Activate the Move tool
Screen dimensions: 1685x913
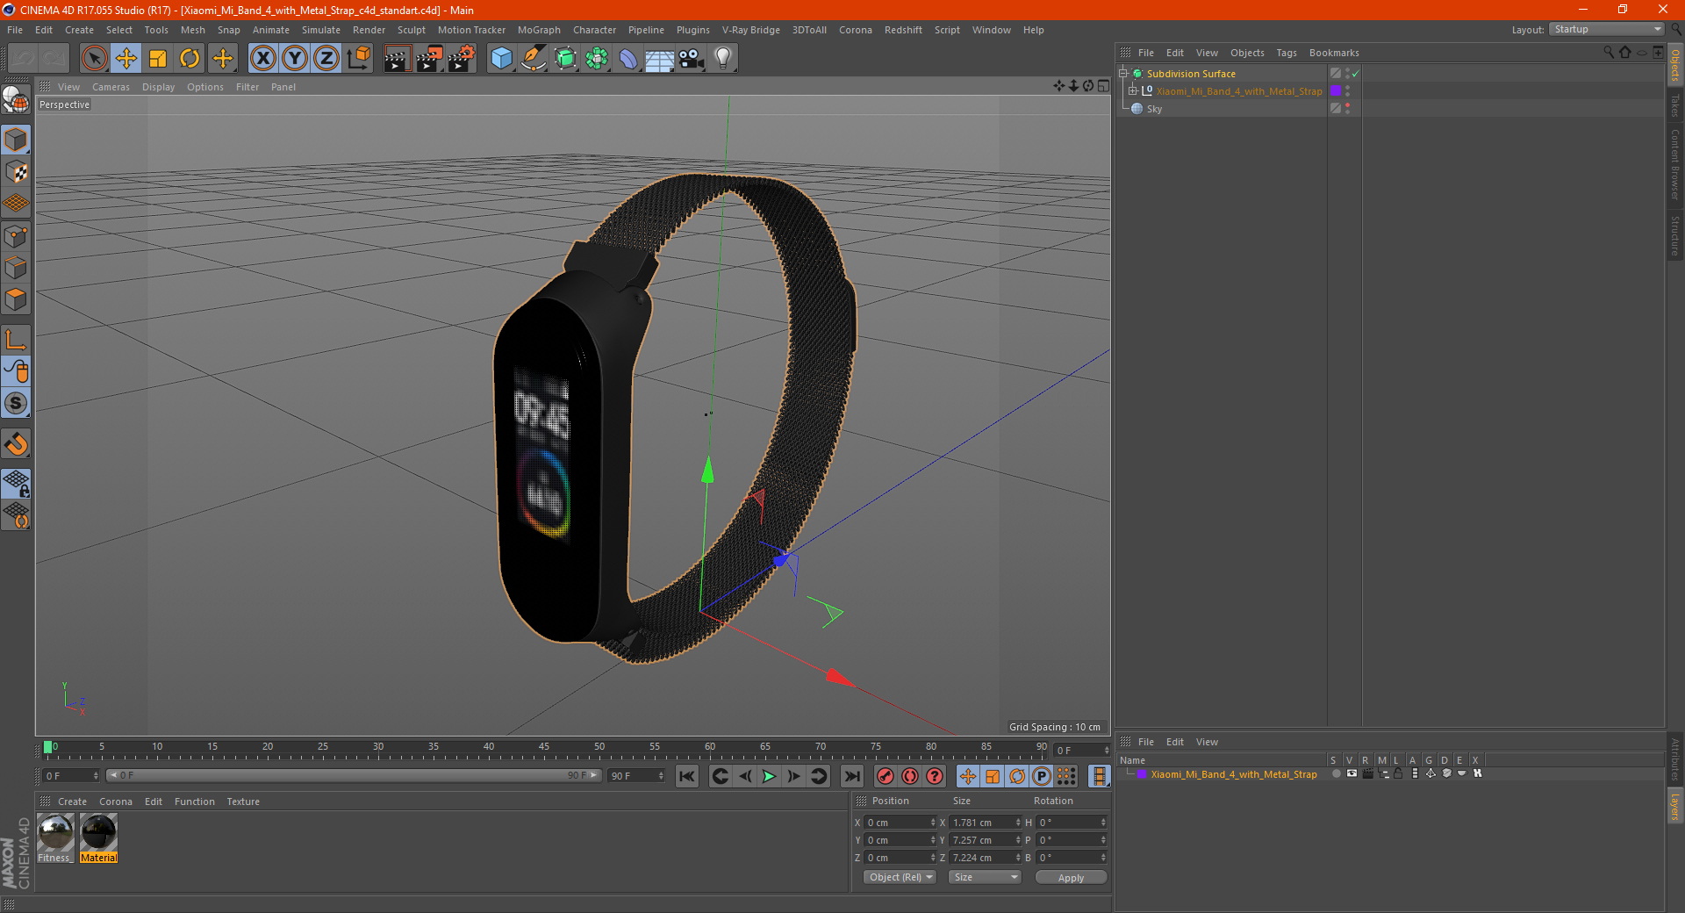click(126, 59)
